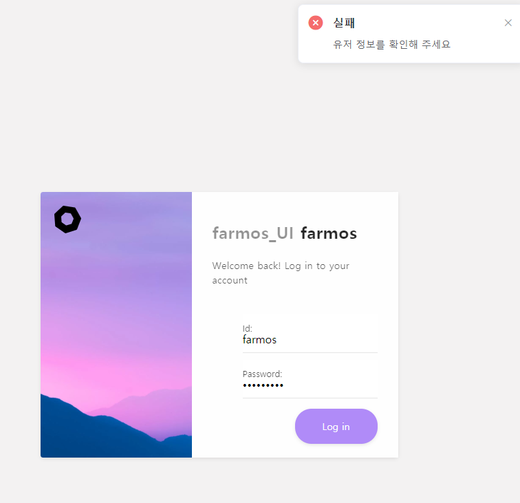Click the black hexagon logo
520x503 pixels.
pyautogui.click(x=67, y=220)
